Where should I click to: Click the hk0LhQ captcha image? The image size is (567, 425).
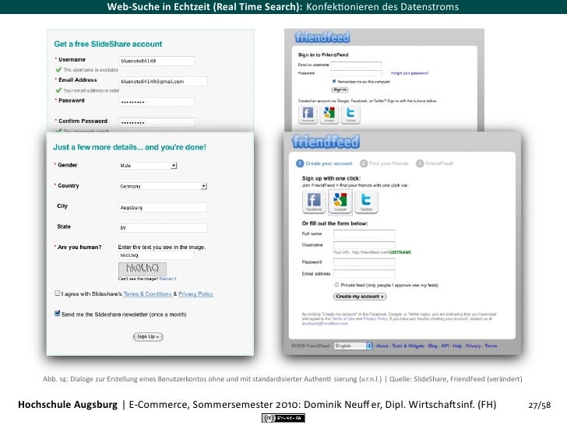143,269
